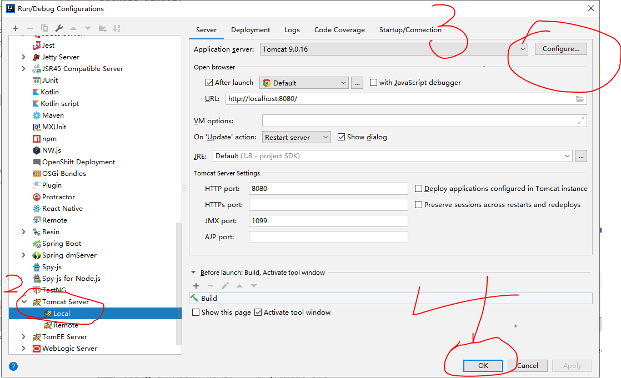The height and width of the screenshot is (378, 621).
Task: Move before launch task down arrow
Action: (253, 286)
